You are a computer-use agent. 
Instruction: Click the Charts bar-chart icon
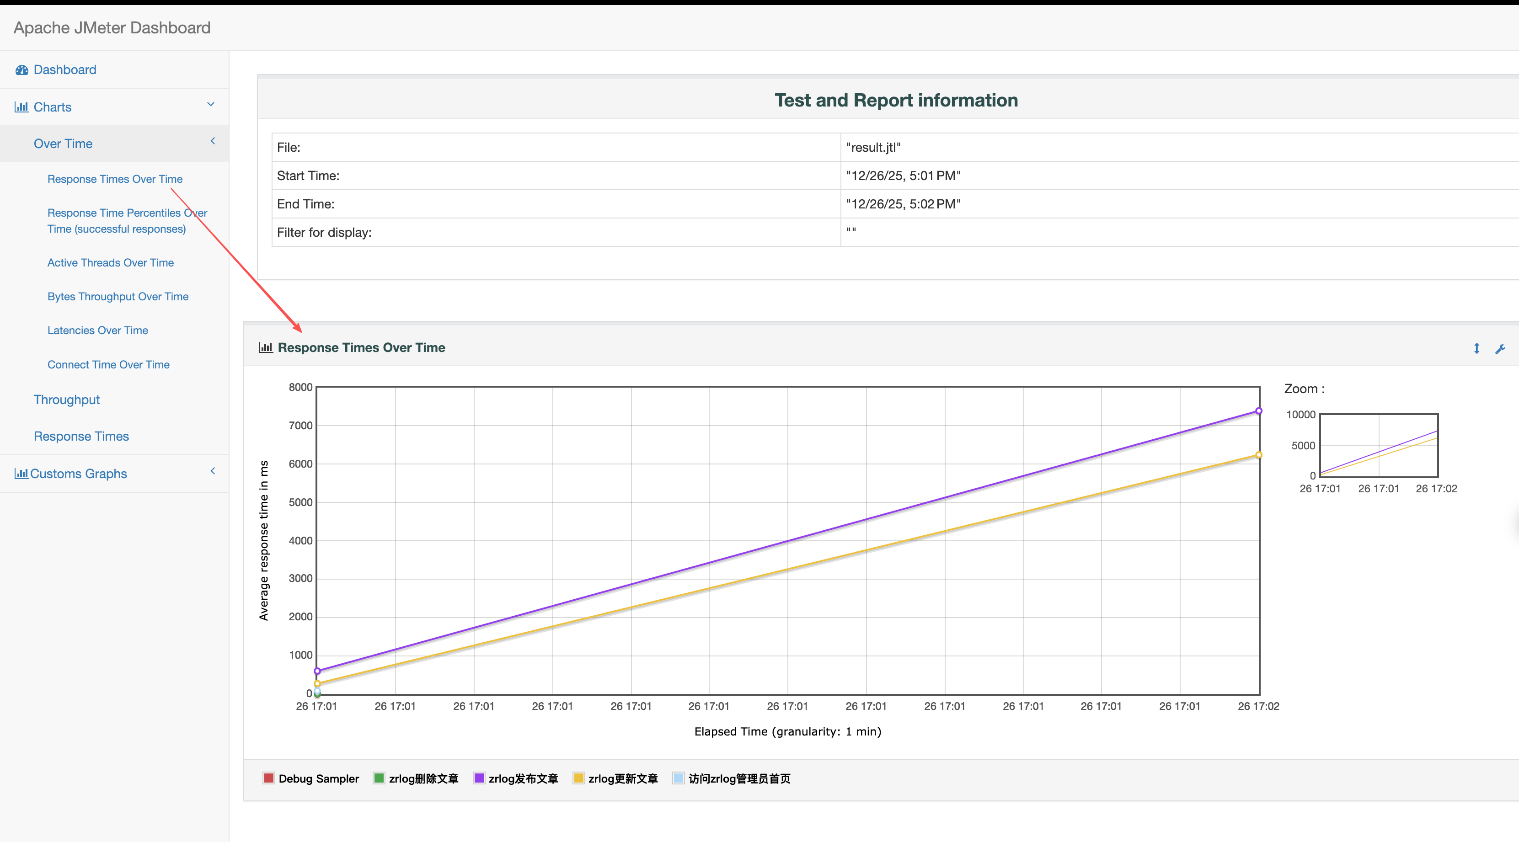(x=21, y=107)
